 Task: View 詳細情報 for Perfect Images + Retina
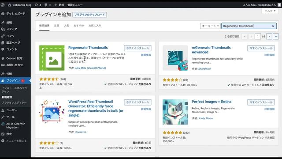269,109
